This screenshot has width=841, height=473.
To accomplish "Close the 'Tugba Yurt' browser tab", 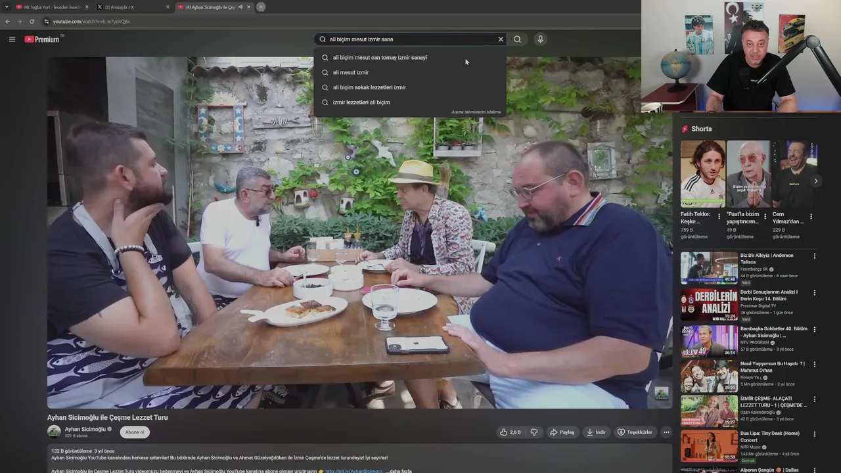I will pos(87,7).
